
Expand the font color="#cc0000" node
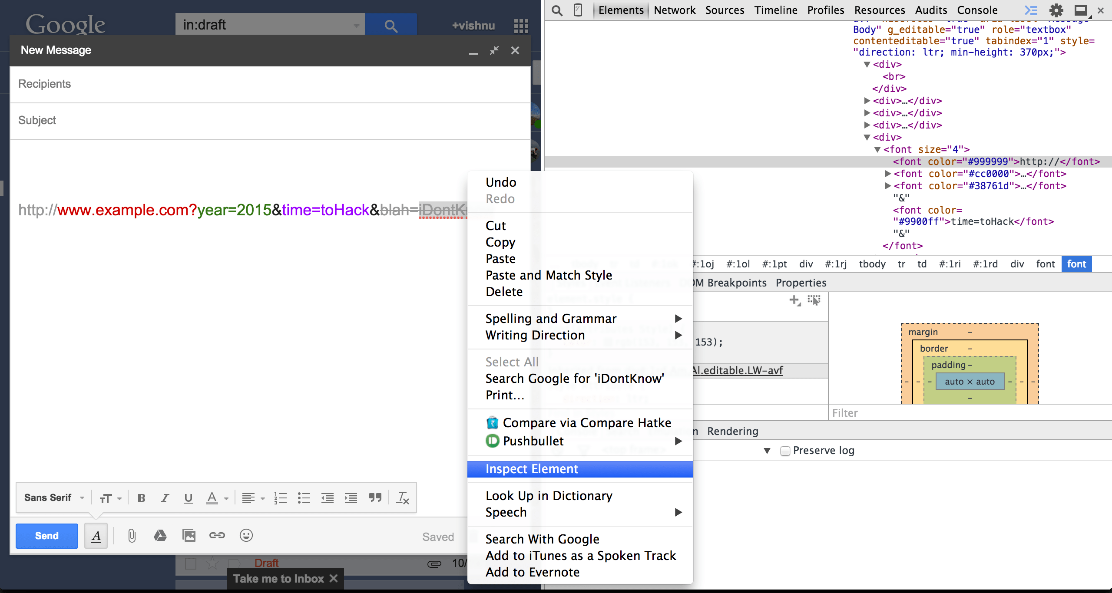888,174
